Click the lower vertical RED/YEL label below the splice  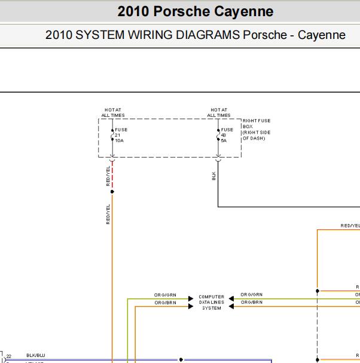click(x=108, y=214)
